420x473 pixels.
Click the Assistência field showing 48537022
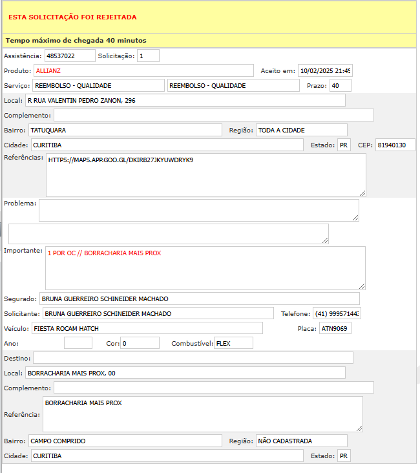pos(69,56)
